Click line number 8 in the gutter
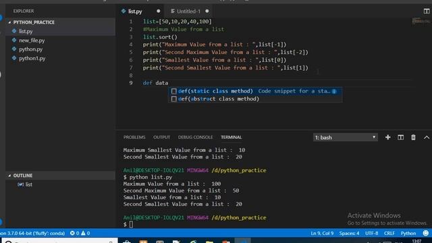The width and height of the screenshot is (432, 243). click(x=131, y=75)
